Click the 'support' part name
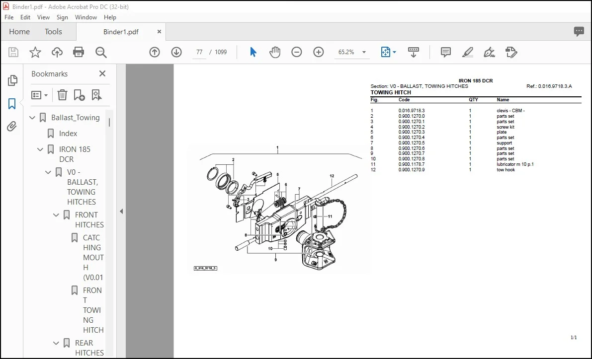The height and width of the screenshot is (359, 592). coord(504,143)
